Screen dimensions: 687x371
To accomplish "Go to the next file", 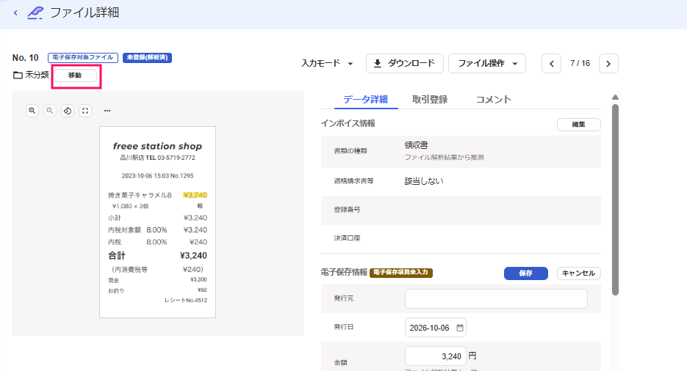I will [x=608, y=64].
